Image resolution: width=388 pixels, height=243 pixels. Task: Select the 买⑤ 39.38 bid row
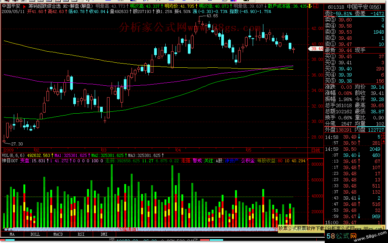coord(355,81)
